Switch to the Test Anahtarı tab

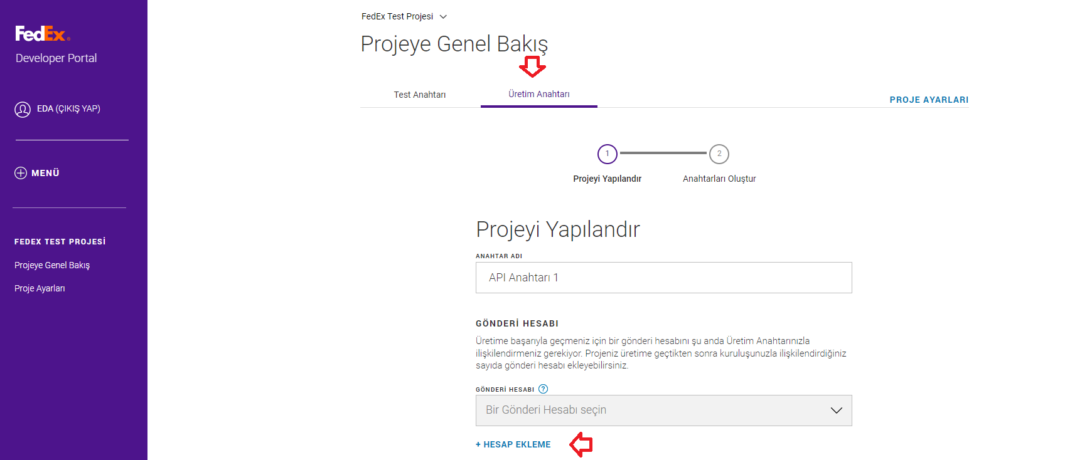click(x=420, y=95)
